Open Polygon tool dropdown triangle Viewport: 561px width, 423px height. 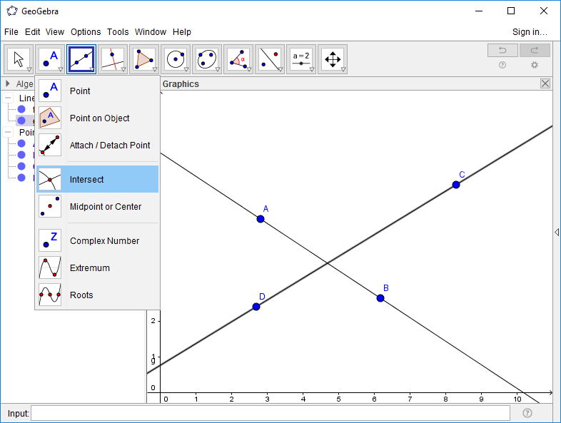pos(155,69)
